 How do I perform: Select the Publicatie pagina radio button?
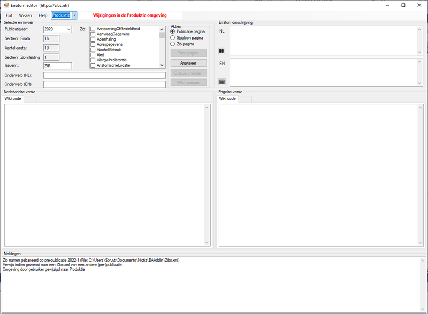click(x=172, y=31)
